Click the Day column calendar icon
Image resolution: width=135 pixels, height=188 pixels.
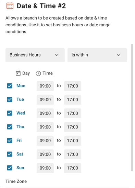[18, 73]
